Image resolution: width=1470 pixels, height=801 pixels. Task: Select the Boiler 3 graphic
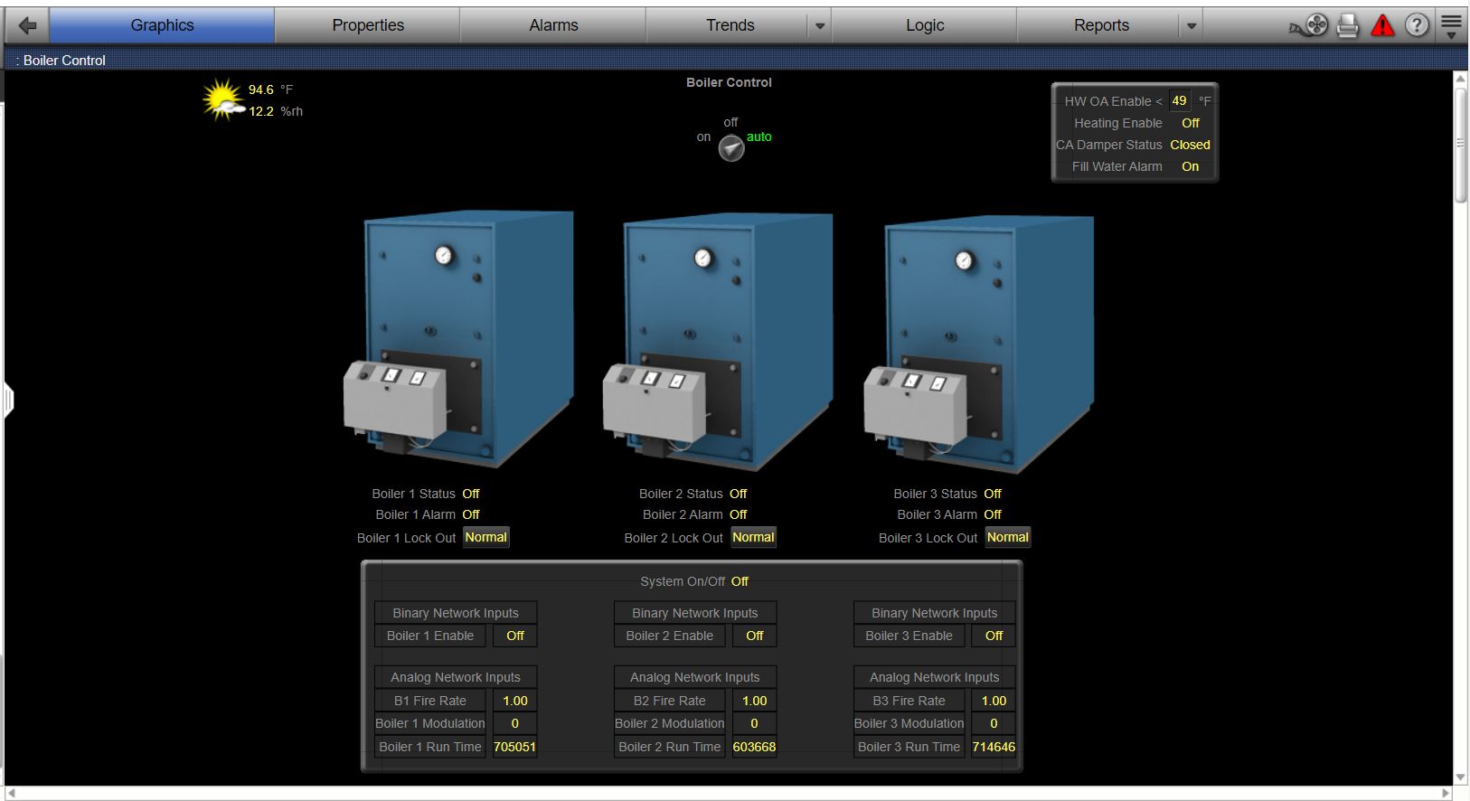[978, 342]
